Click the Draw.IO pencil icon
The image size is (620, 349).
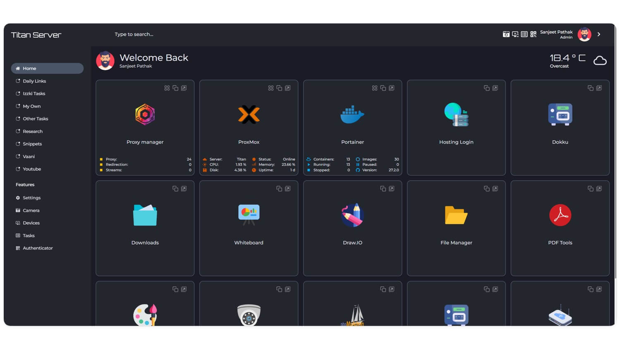pyautogui.click(x=352, y=215)
